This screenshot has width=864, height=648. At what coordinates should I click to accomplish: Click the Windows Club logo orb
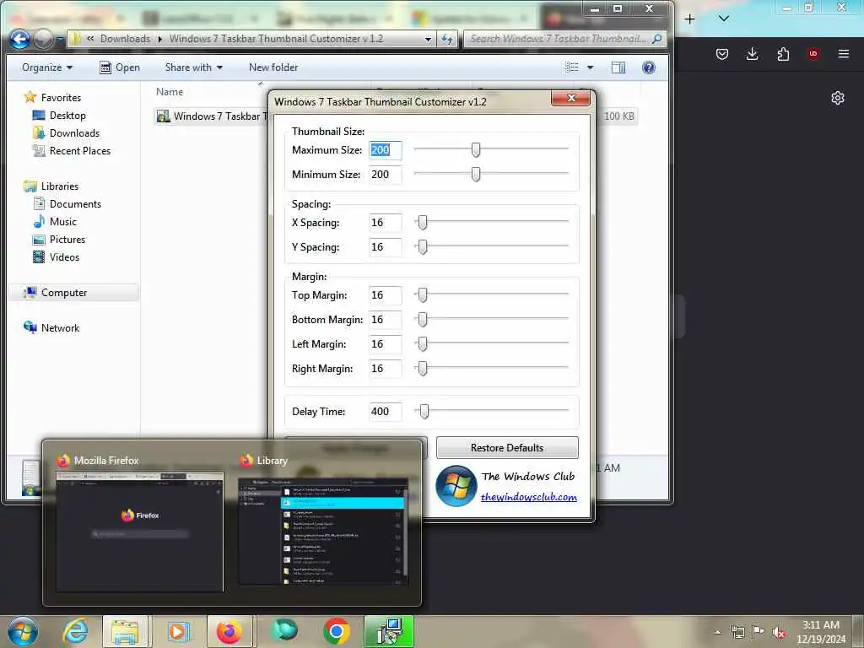click(456, 486)
